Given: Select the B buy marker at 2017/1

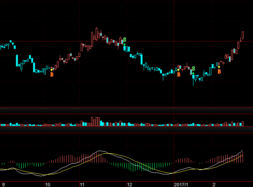Looking at the screenshot, I should [179, 74].
